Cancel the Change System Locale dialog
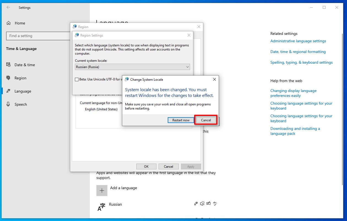 tap(206, 120)
